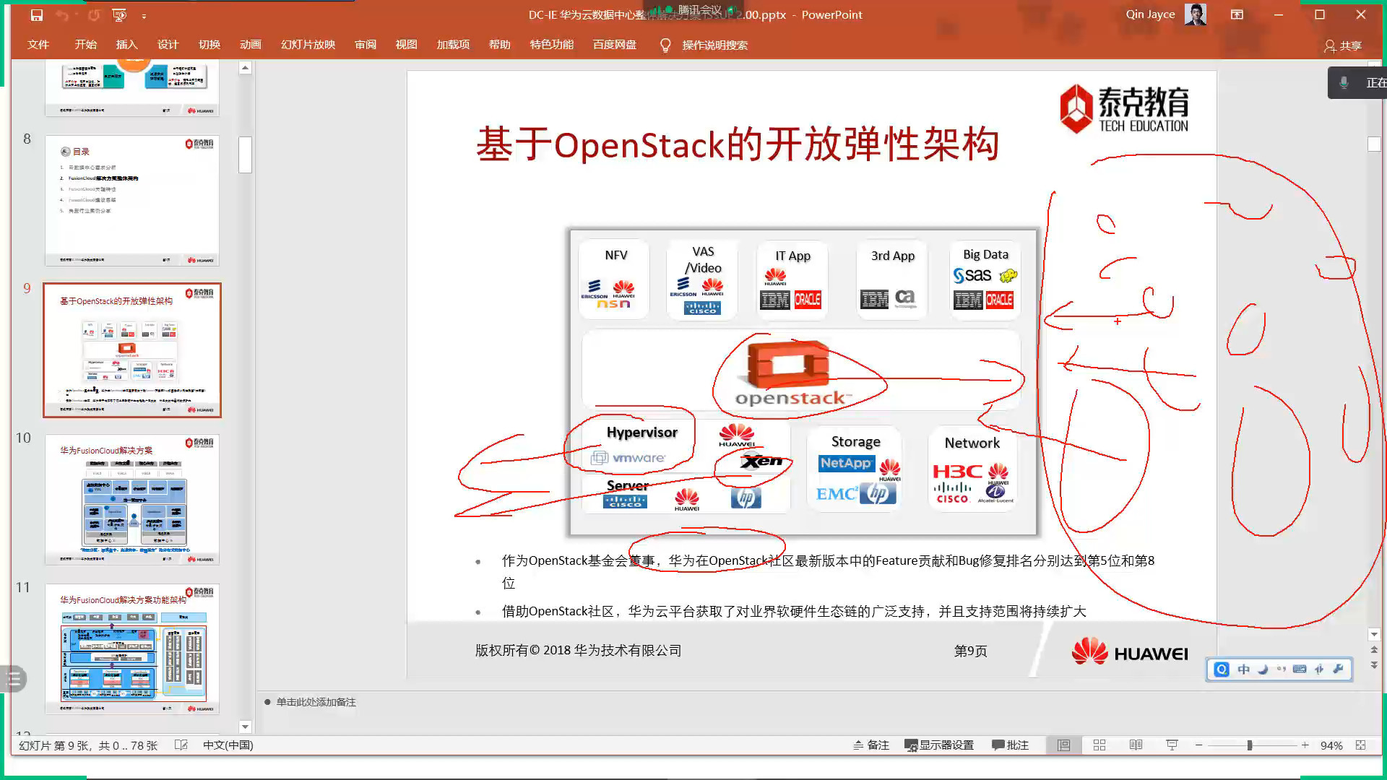Open the 审阅 review tab
Viewport: 1387px width, 780px height.
tap(366, 45)
